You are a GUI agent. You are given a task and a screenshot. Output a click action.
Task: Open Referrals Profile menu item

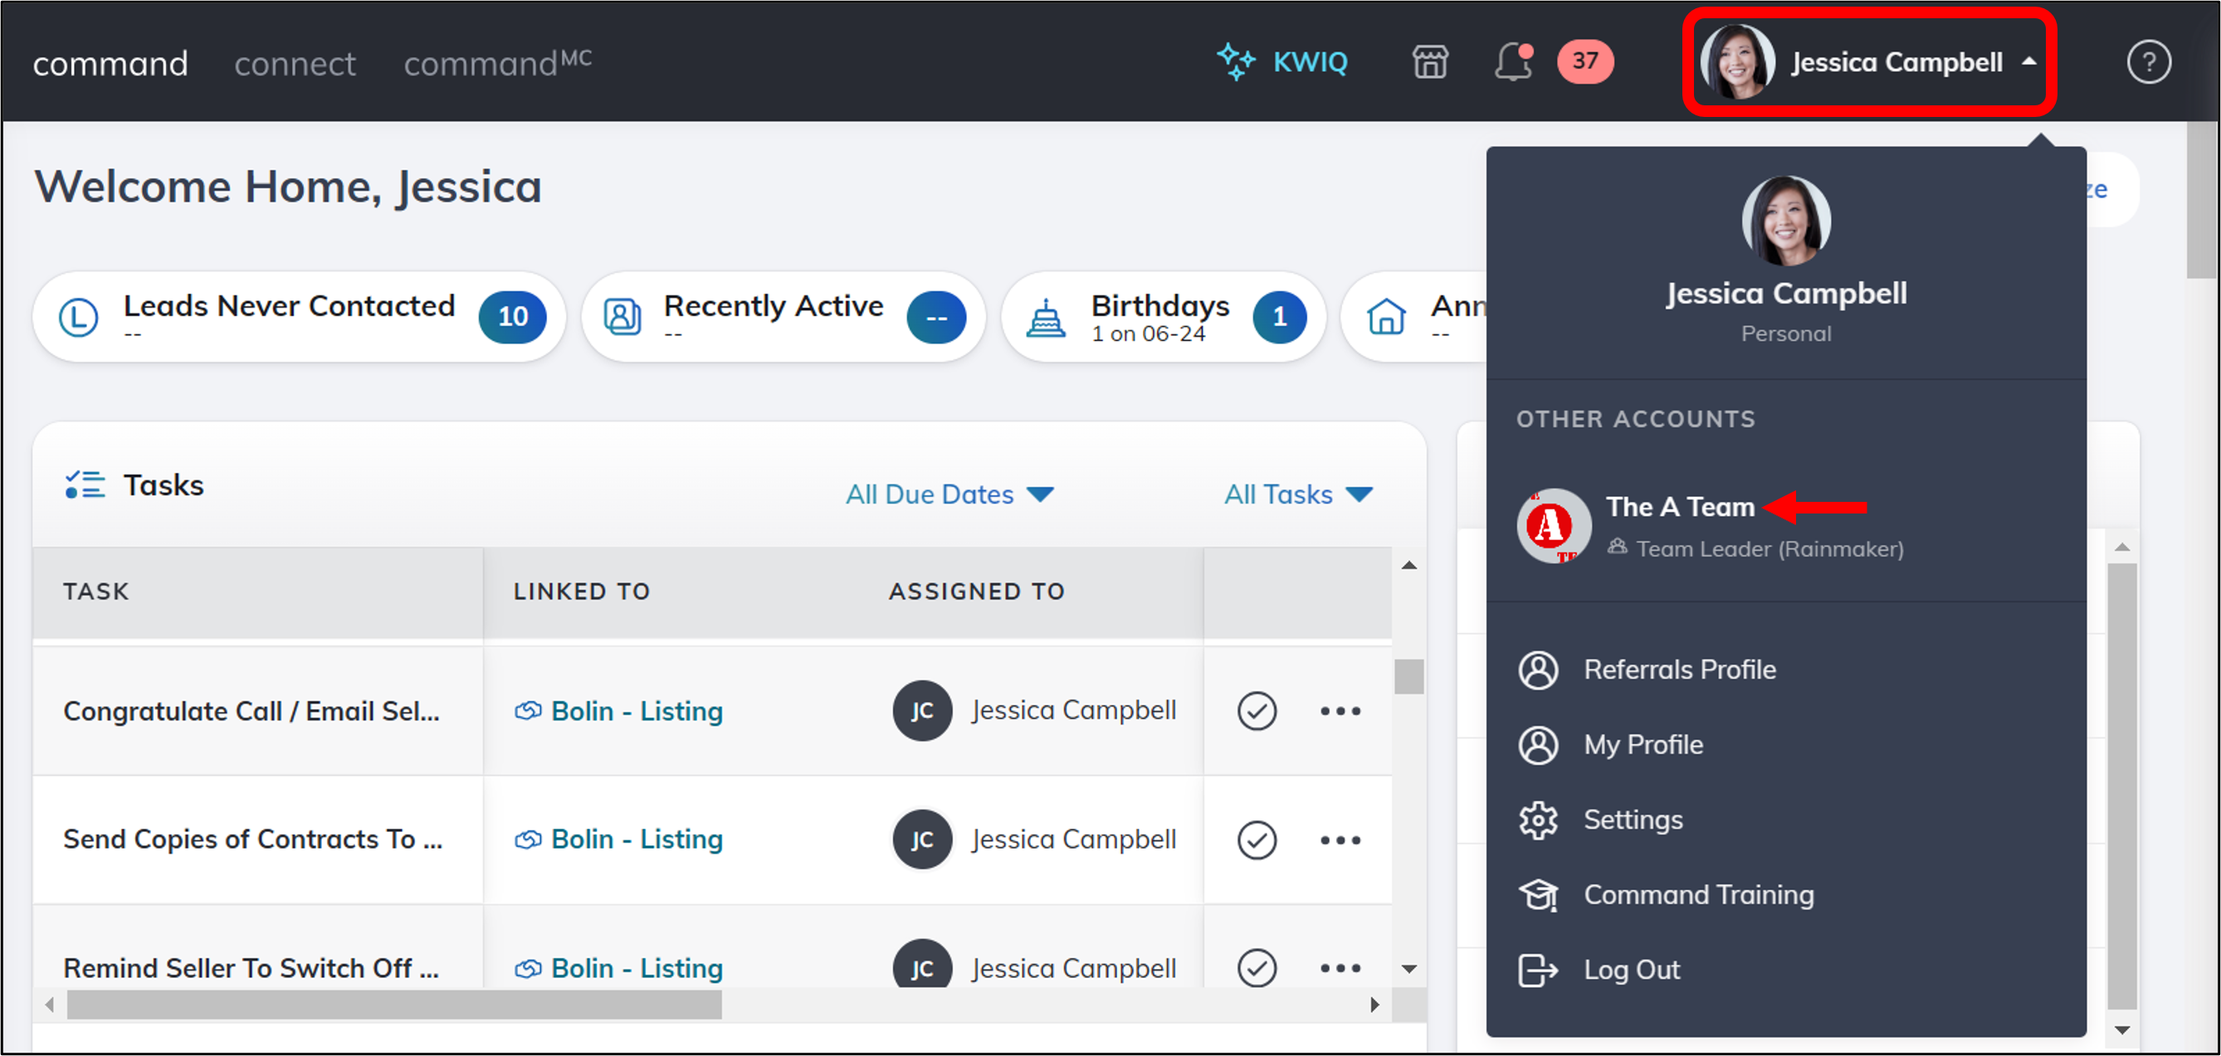1680,669
